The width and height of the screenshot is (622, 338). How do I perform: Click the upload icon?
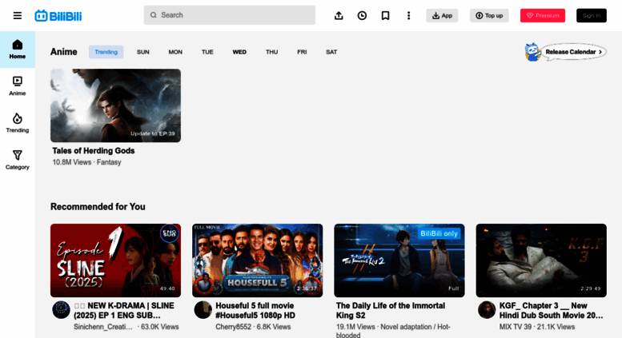click(339, 15)
